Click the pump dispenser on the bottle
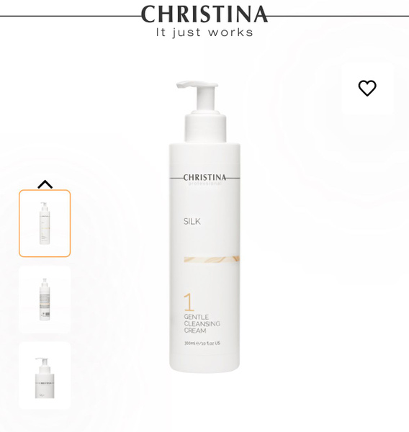This screenshot has height=432, width=409. pyautogui.click(x=200, y=96)
